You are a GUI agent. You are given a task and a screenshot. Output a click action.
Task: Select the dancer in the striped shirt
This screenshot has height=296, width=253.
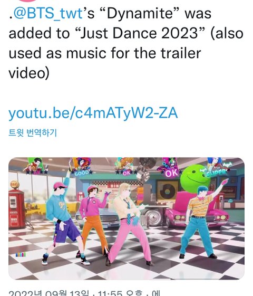(201, 219)
